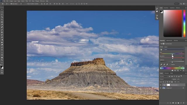Open the Image menu
Viewport: 187px width, 105px height.
11,1
